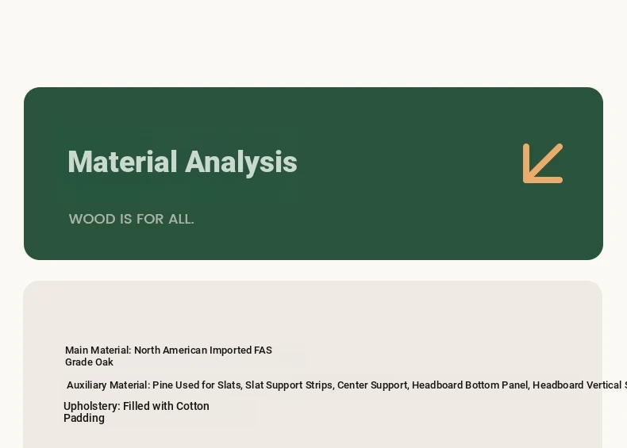Click the "Upholstery:" label text
627x448 pixels.
pyautogui.click(x=92, y=406)
